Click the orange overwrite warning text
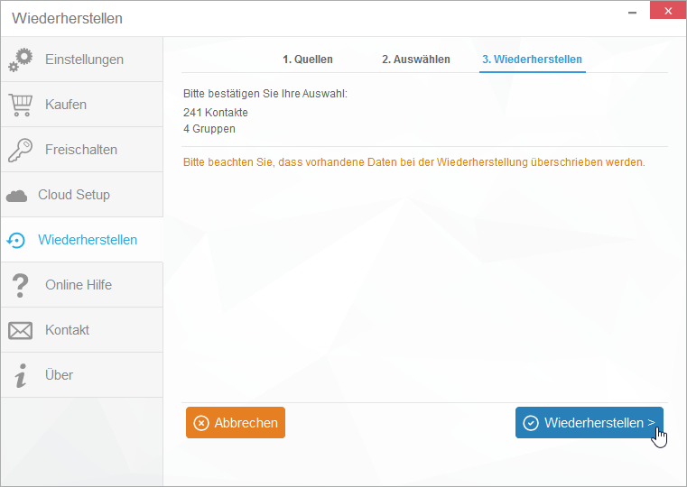The height and width of the screenshot is (487, 687). pos(414,162)
